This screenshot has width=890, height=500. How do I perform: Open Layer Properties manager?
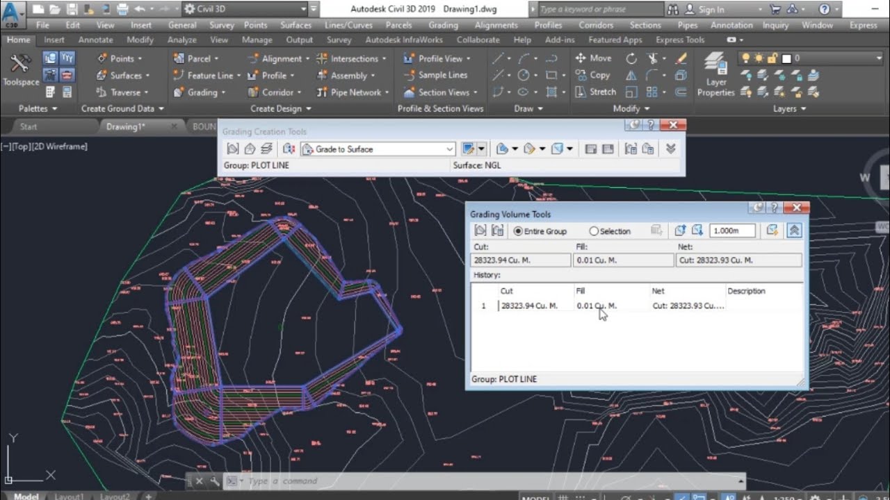click(715, 74)
